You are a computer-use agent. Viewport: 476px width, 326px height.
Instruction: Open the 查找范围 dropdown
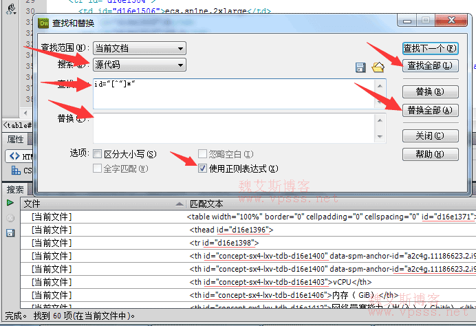click(x=140, y=48)
